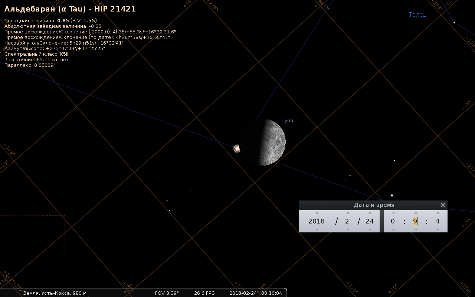Click the Луна label near the Moon

point(287,121)
